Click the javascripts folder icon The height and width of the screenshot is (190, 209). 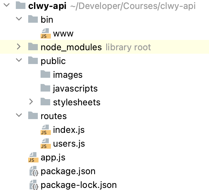pos(45,88)
